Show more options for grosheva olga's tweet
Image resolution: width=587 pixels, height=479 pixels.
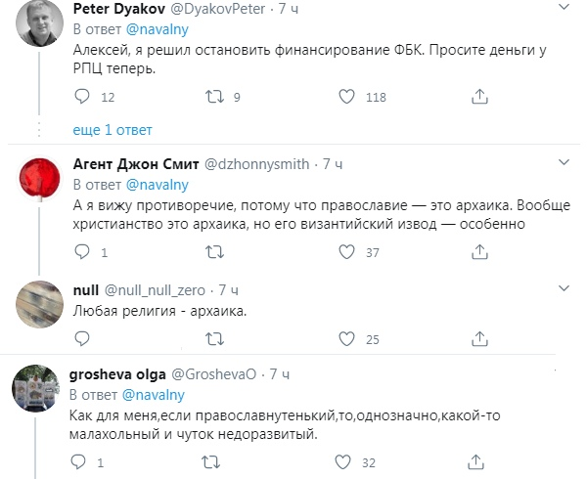pos(564,373)
